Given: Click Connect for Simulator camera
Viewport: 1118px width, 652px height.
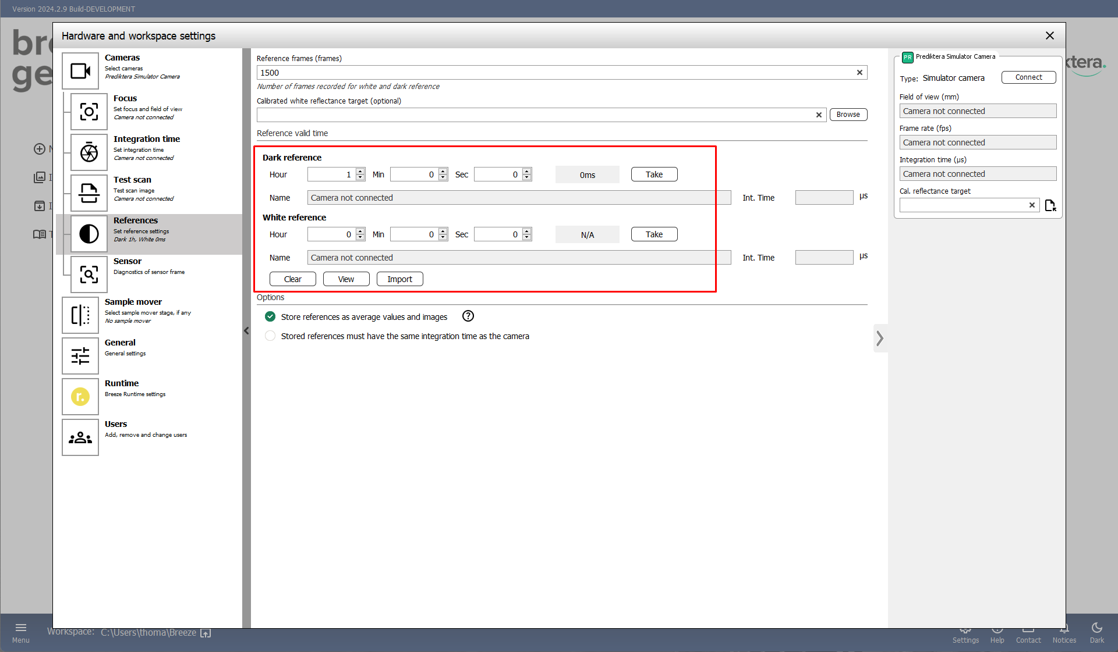Looking at the screenshot, I should [1028, 77].
